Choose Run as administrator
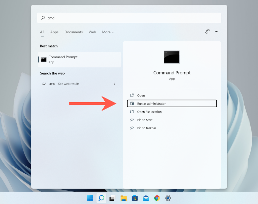258x204 pixels. click(x=172, y=104)
